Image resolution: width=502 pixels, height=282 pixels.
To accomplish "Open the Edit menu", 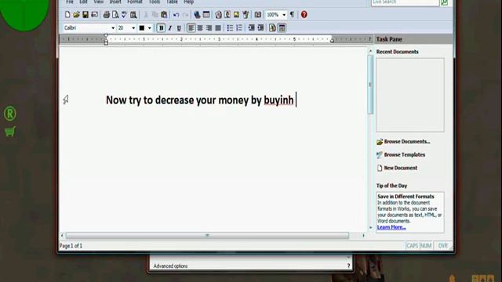I will coord(84,2).
